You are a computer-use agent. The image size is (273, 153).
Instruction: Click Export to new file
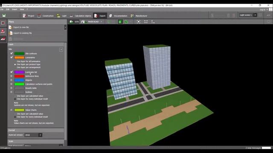pyautogui.click(x=21, y=27)
